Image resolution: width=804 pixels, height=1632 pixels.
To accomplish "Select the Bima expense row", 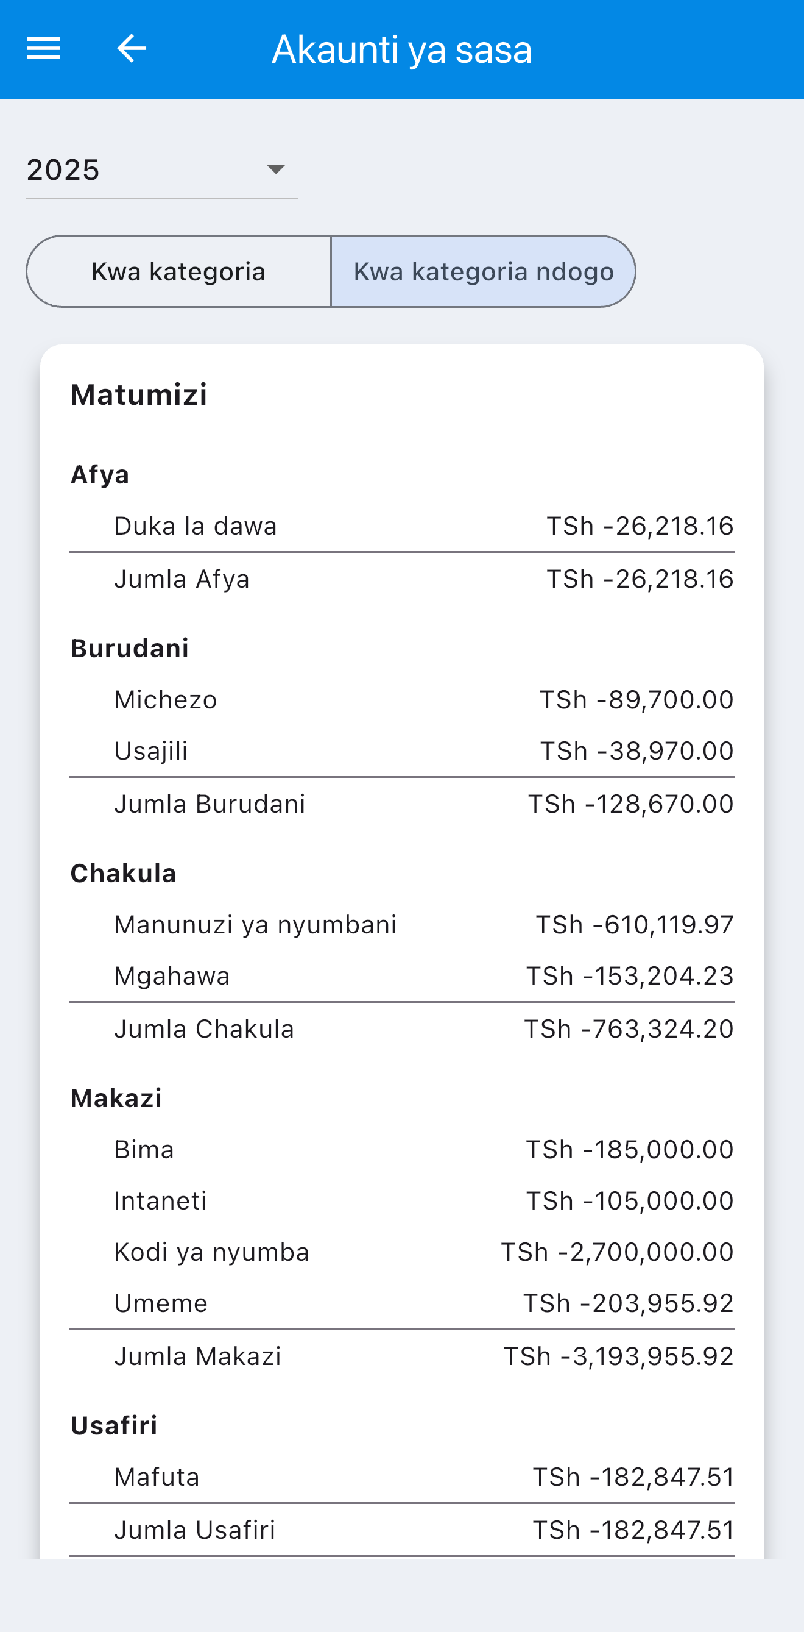I will tap(402, 1149).
